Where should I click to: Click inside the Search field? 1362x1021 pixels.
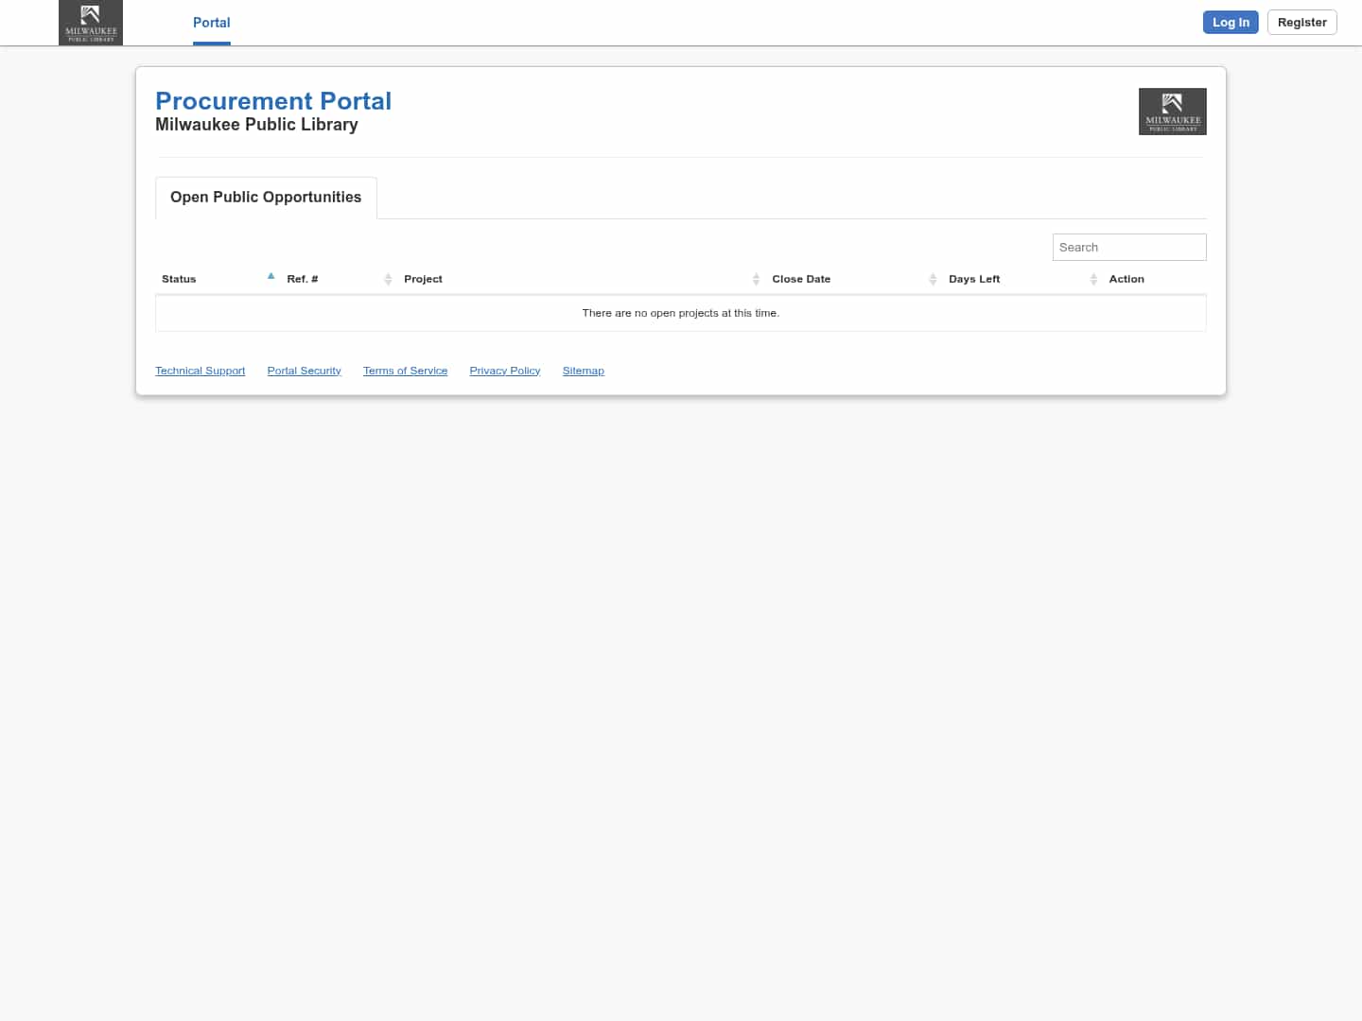tap(1129, 247)
